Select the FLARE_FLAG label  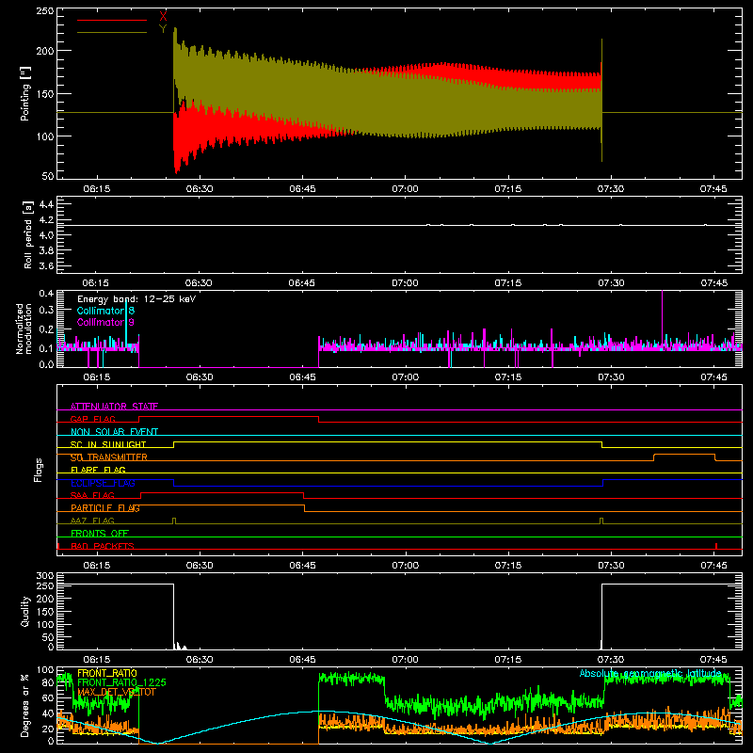click(98, 470)
